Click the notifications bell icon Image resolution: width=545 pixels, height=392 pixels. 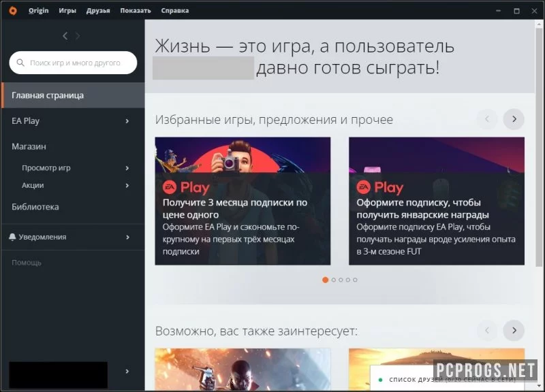[12, 237]
